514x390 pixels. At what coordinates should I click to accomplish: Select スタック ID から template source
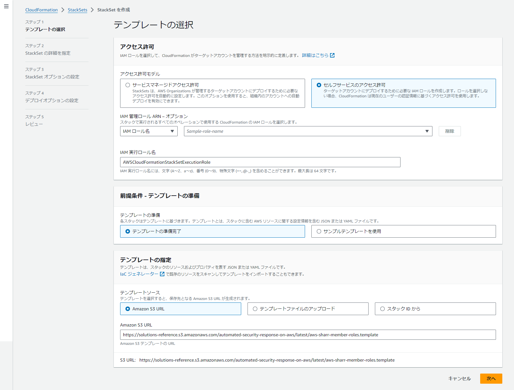[435, 309]
